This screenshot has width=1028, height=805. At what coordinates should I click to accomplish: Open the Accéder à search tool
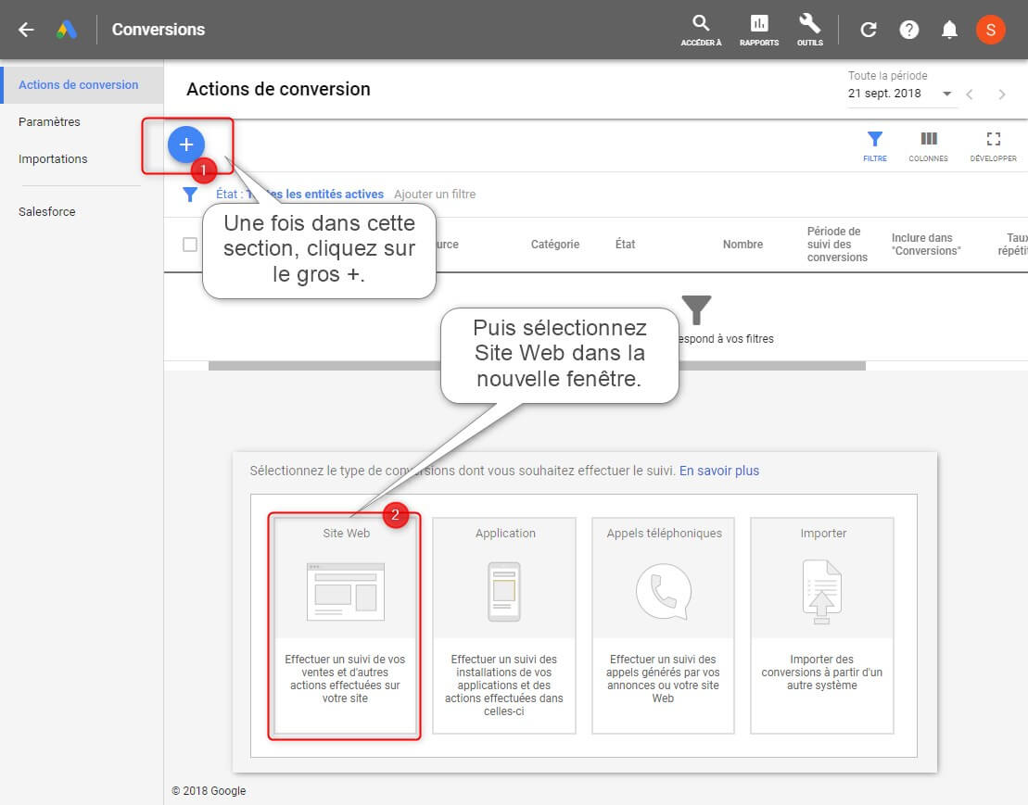point(701,31)
